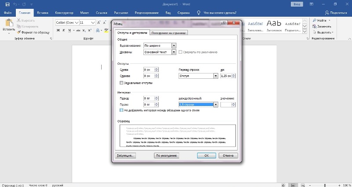Expand the Первая строка dropdown

point(216,76)
